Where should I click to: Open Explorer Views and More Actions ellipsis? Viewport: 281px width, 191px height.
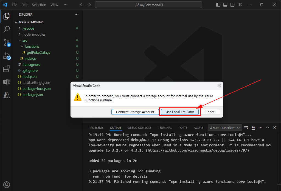tap(77, 15)
